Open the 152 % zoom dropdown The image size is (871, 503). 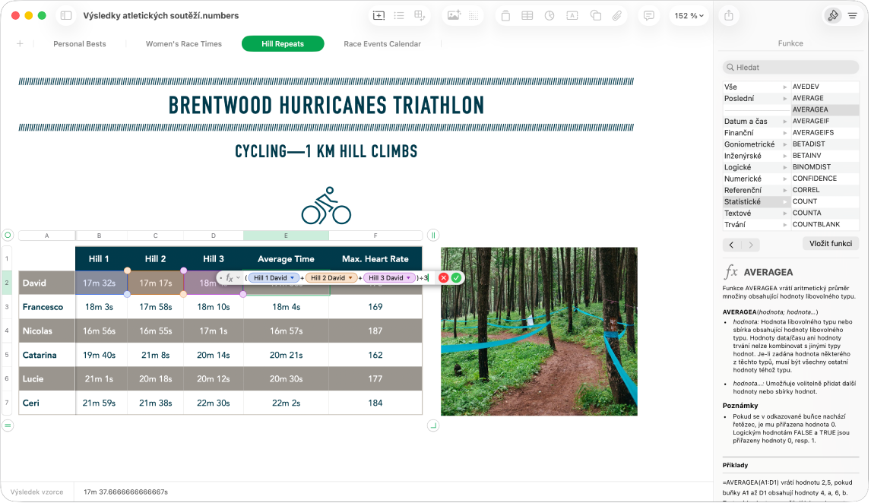(689, 16)
